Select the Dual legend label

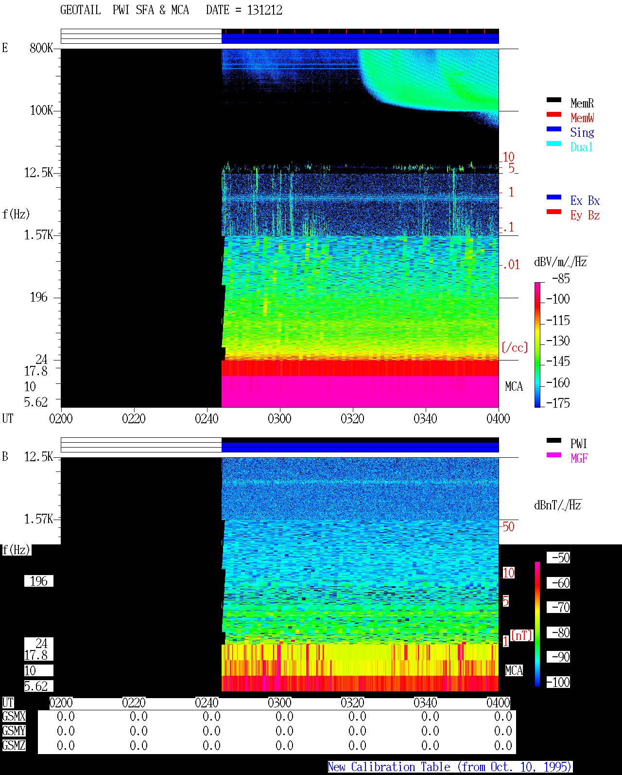582,147
